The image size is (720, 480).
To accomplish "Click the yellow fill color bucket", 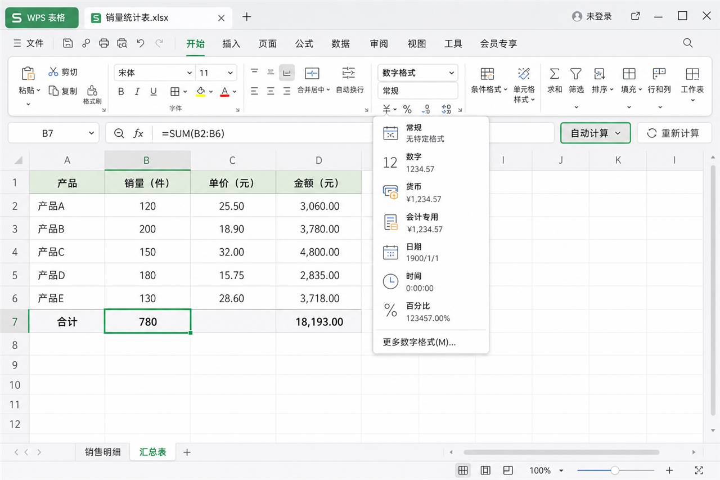I will pos(201,91).
